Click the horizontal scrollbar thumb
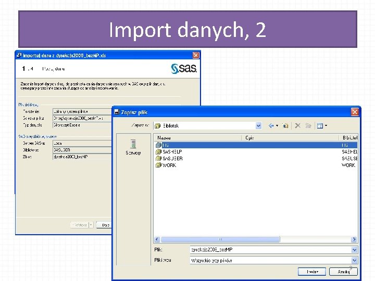This screenshot has height=281, width=375. (220, 239)
